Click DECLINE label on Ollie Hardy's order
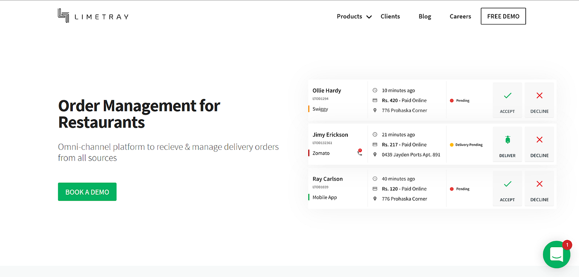 click(x=539, y=111)
